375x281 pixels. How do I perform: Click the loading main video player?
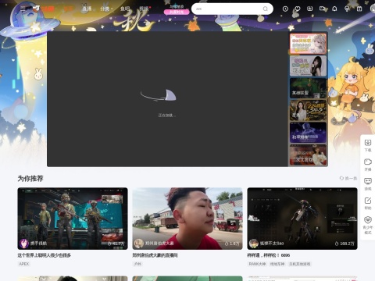167,99
